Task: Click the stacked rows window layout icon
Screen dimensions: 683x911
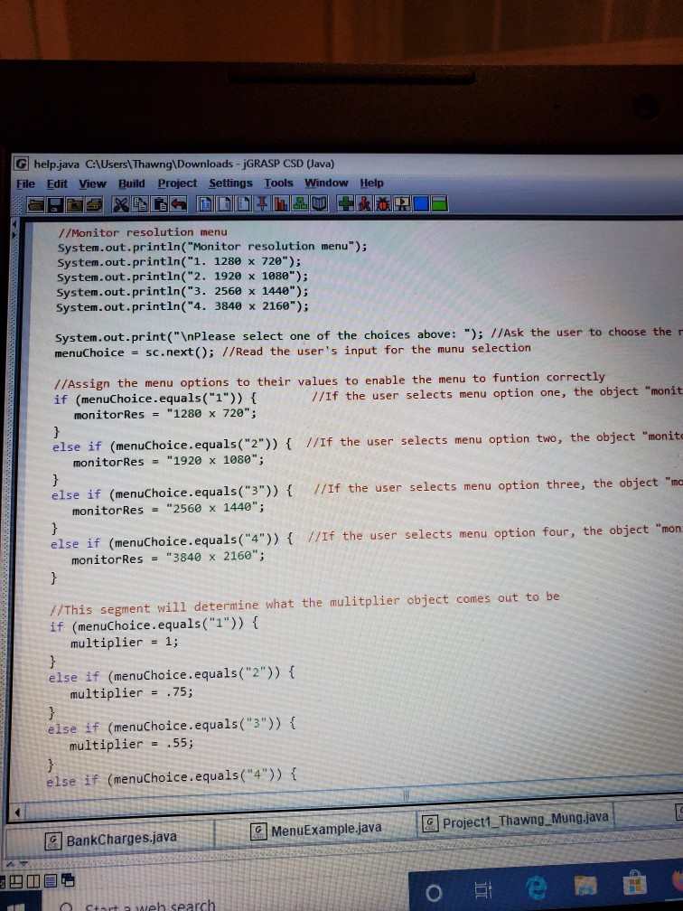Action: click(x=51, y=881)
